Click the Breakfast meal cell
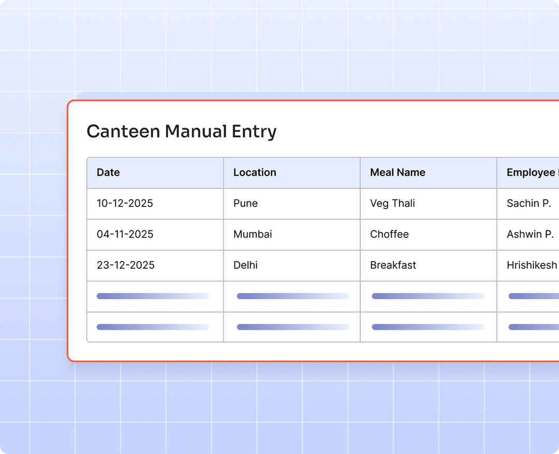559x454 pixels. [428, 266]
